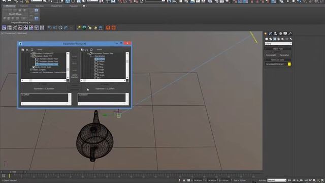Image resolution: width=325 pixels, height=183 pixels.
Task: Select the Systems category icon
Action: click(x=291, y=39)
